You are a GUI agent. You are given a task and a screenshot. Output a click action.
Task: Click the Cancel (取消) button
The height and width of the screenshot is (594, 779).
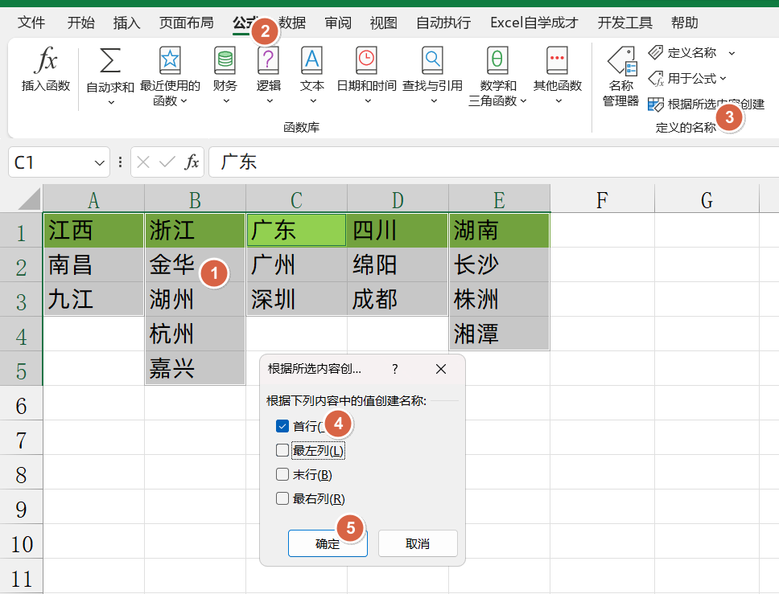pyautogui.click(x=418, y=543)
